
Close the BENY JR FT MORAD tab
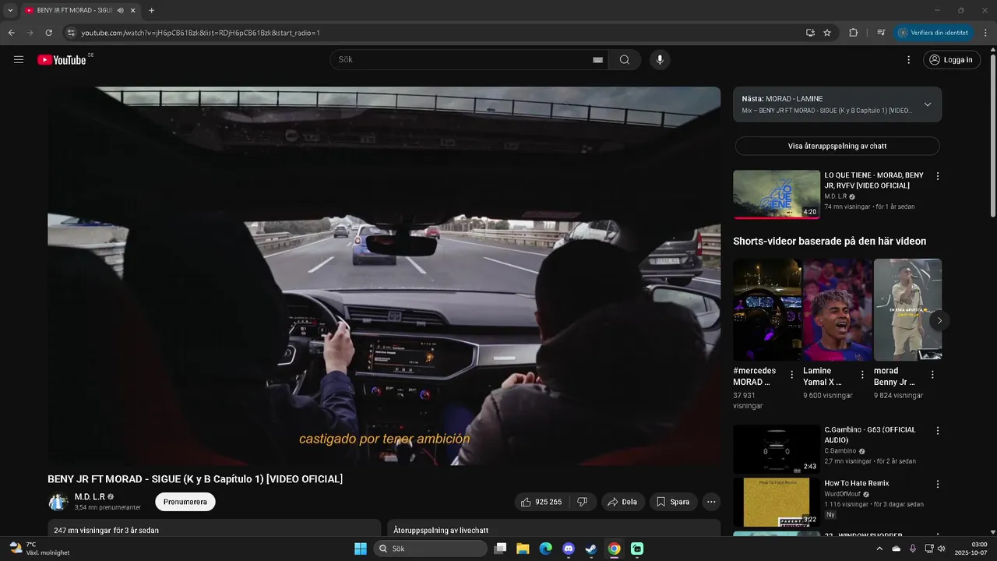(x=133, y=11)
